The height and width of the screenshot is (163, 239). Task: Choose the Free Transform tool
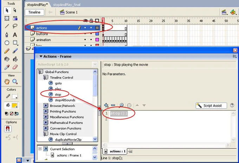(7, 18)
